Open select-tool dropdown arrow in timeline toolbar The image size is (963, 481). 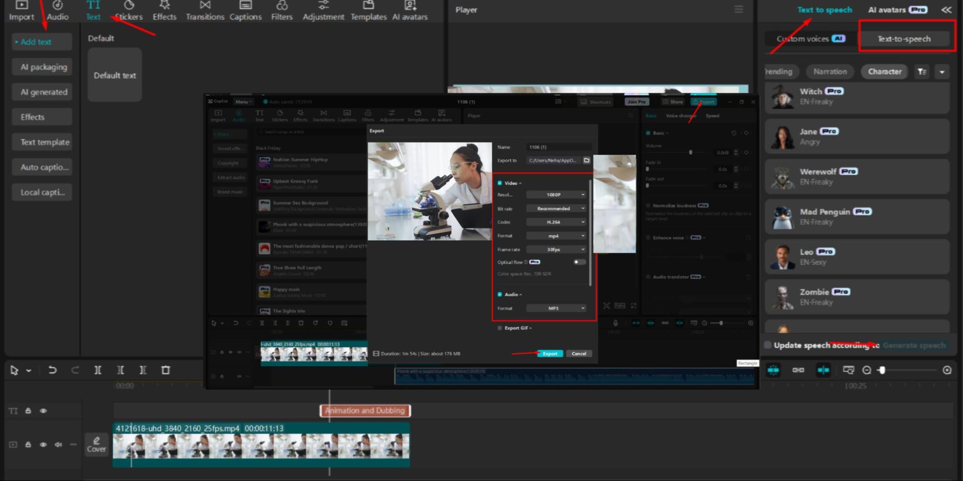pos(29,370)
